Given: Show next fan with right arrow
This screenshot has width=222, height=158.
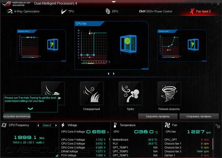Looking at the screenshot, I should 114,74.
